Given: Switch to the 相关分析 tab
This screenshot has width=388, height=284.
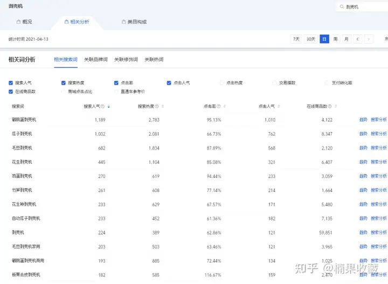Looking at the screenshot, I should point(77,22).
